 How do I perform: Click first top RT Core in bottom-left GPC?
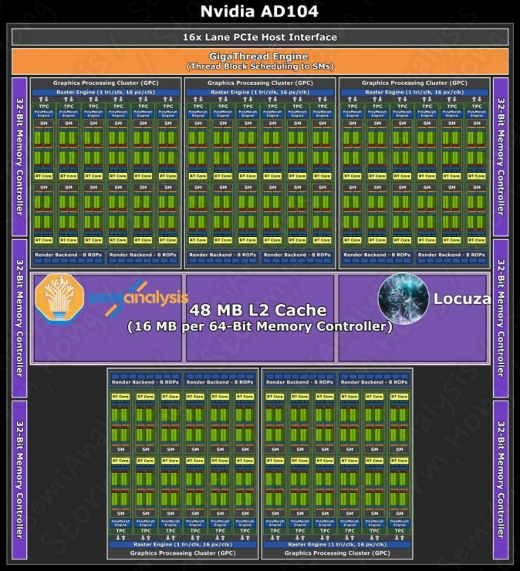pos(120,397)
